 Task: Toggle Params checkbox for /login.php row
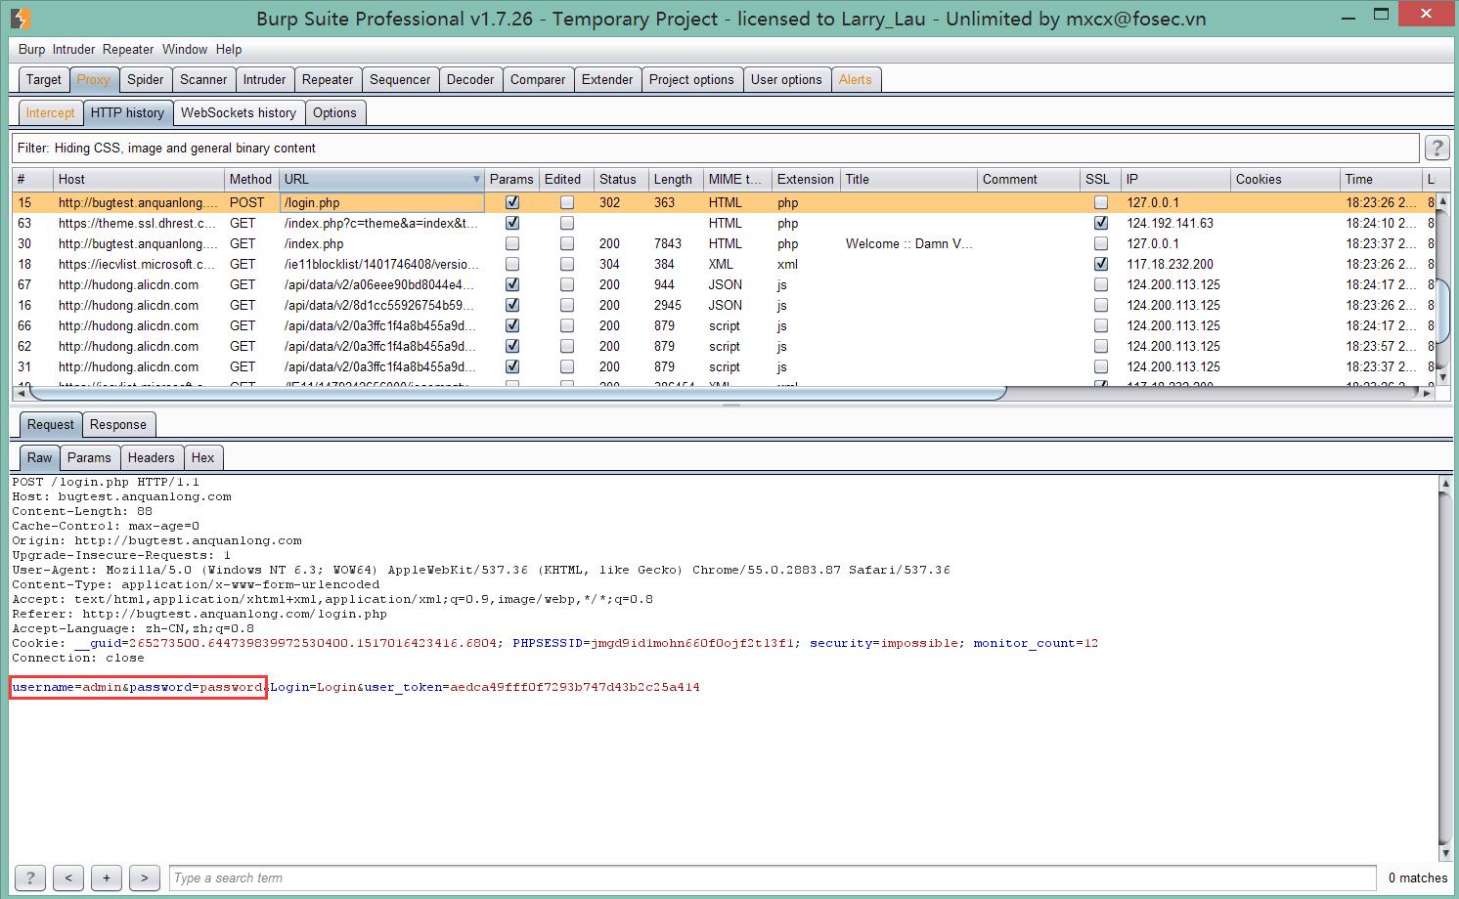click(511, 203)
